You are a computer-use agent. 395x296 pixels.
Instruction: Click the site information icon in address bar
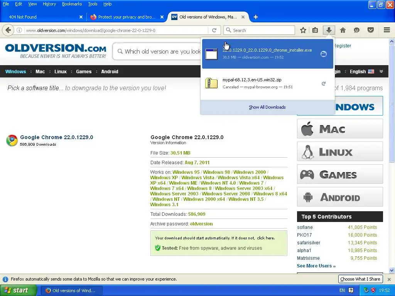tap(19, 30)
